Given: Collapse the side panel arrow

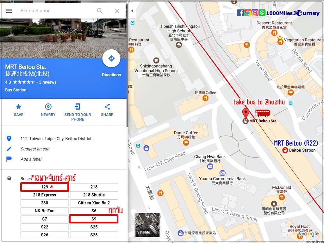Looking at the screenshot, I should click(x=132, y=11).
